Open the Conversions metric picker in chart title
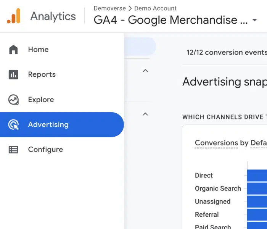This screenshot has width=267, height=229. click(216, 143)
